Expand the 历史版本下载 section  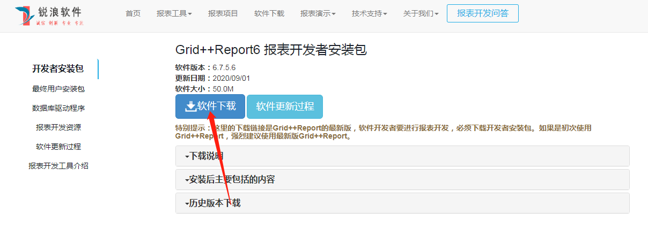[402, 203]
